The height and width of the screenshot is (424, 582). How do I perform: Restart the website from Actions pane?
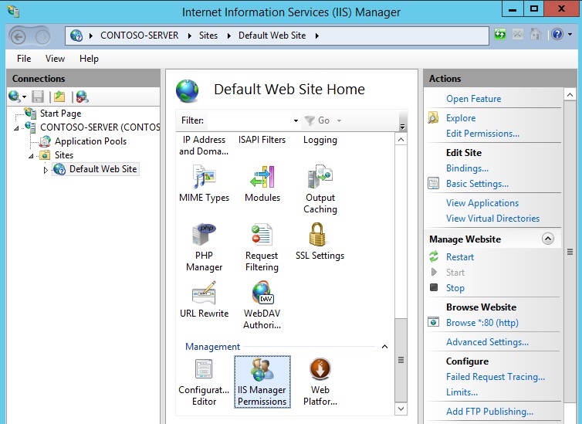pos(460,257)
